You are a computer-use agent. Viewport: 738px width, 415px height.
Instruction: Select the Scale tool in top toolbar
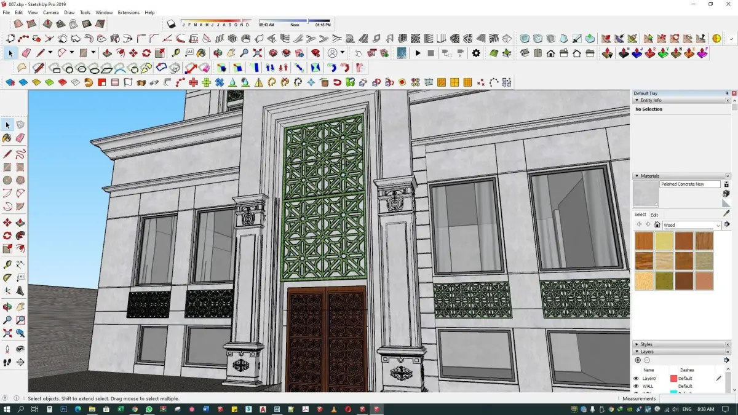[x=160, y=53]
